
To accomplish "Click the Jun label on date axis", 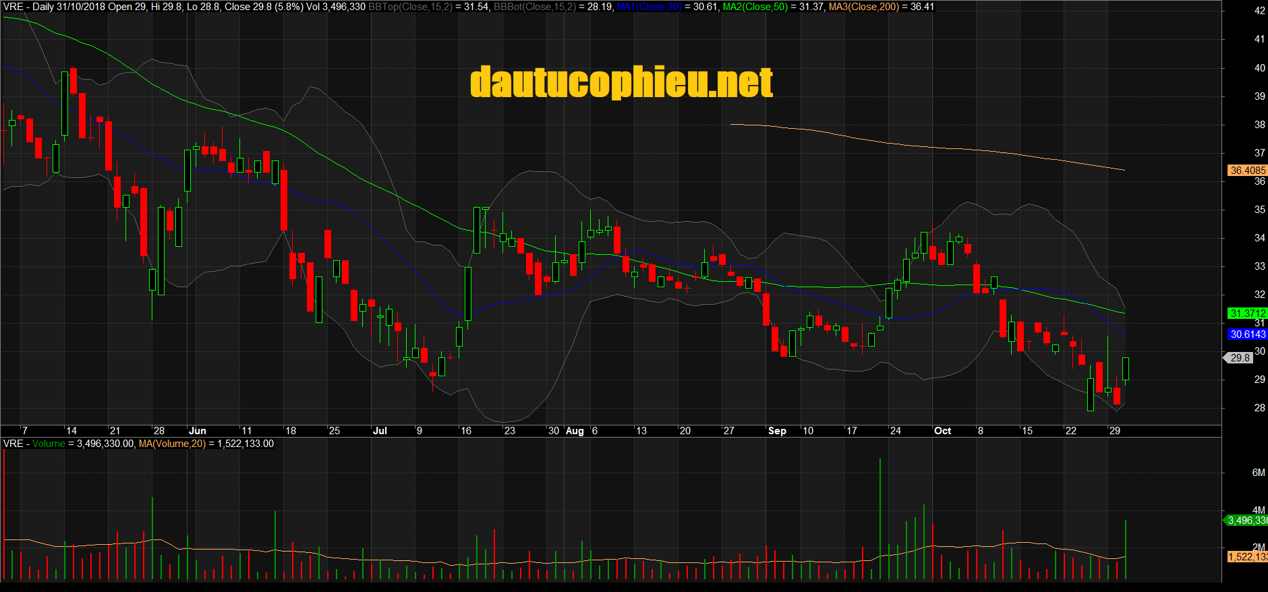I will (x=198, y=431).
